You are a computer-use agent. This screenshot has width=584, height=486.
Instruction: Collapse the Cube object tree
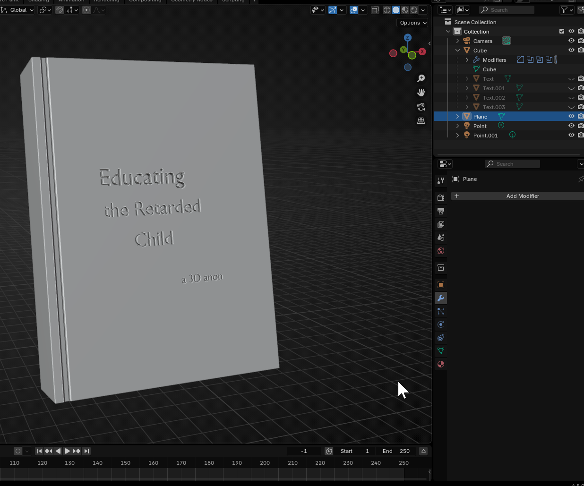point(457,51)
